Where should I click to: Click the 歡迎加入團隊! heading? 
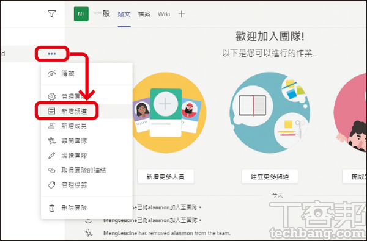[270, 37]
